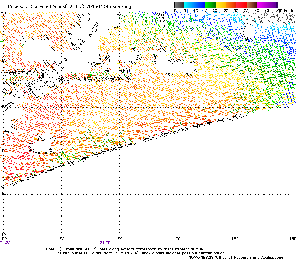
Task: Click the NOAA/NESDIS Office of Research credit
Action: click(236, 258)
